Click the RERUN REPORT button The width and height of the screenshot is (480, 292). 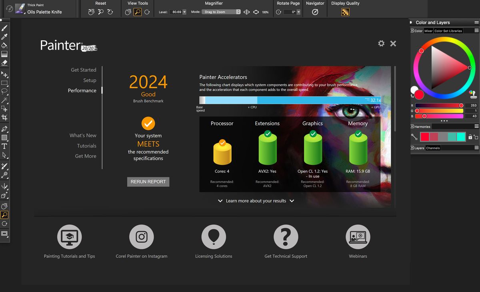(148, 182)
